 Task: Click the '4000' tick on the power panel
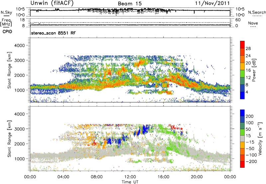[x=19, y=46]
